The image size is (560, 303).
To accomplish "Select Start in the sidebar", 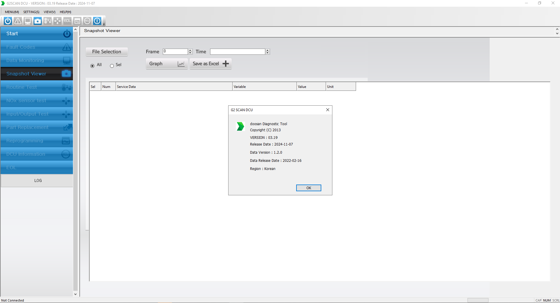I will 37,33.
